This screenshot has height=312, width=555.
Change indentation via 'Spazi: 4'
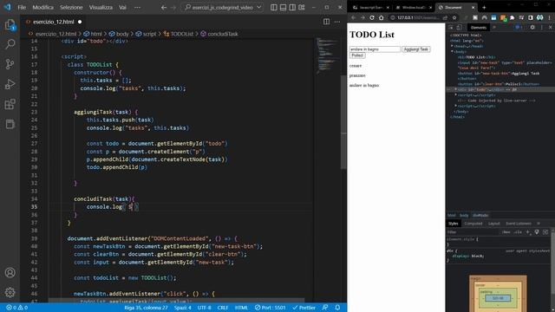pos(183,308)
